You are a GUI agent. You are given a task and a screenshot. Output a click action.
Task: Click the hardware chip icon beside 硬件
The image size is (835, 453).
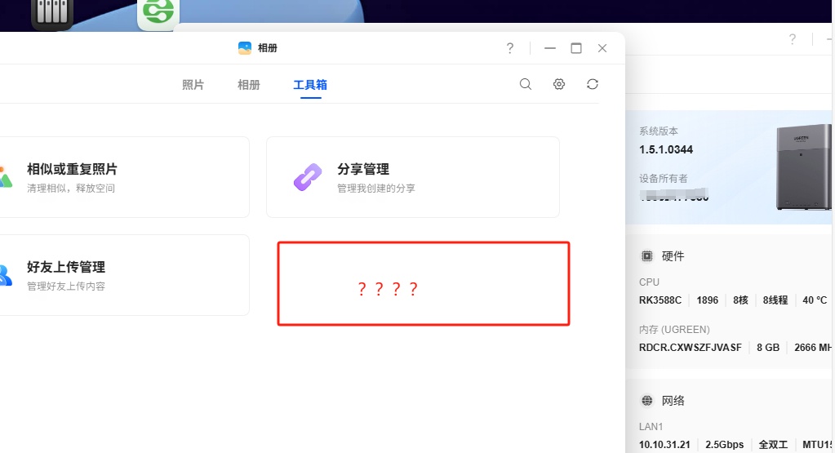pyautogui.click(x=646, y=256)
